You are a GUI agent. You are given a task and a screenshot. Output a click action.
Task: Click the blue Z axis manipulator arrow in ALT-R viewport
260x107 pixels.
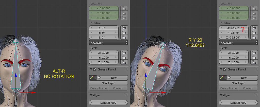[16, 75]
